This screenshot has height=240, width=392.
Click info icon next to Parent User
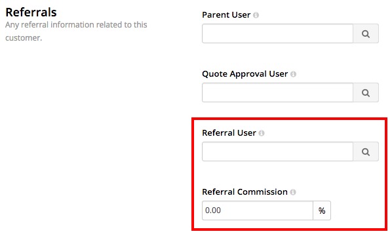tap(256, 15)
